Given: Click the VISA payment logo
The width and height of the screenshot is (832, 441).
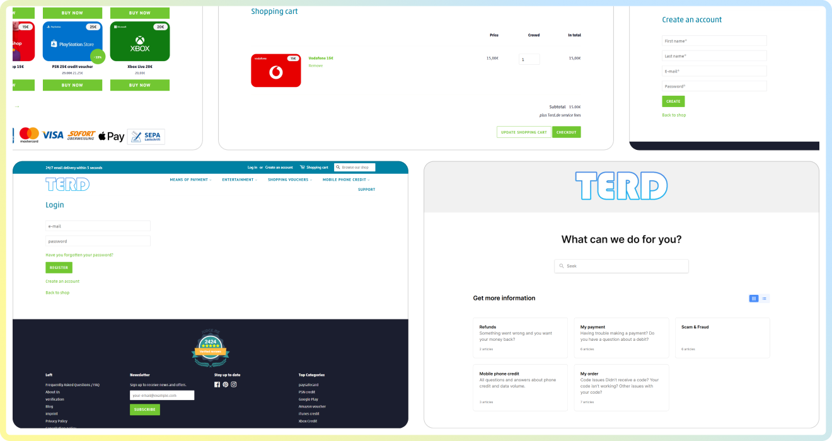Looking at the screenshot, I should pyautogui.click(x=53, y=135).
